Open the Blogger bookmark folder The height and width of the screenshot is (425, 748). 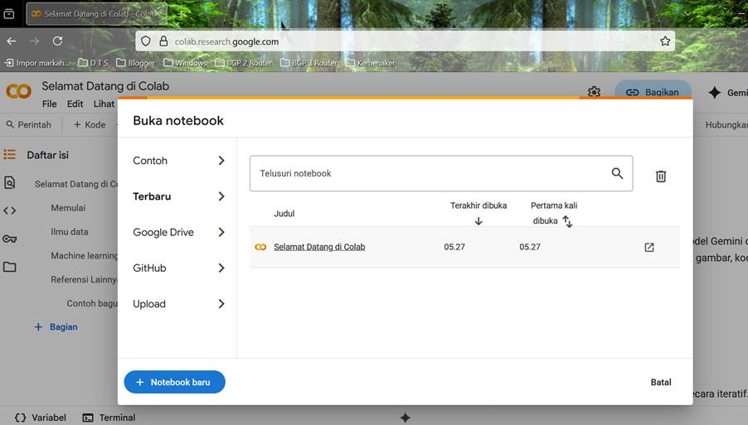[135, 63]
